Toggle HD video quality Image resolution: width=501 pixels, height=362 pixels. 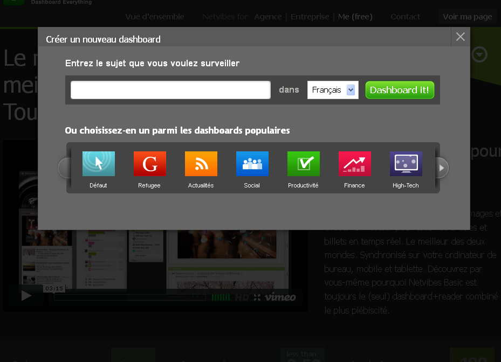(242, 297)
